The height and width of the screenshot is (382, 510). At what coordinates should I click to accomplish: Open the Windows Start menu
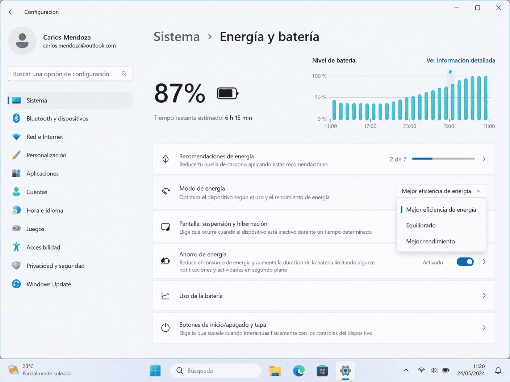coord(155,371)
